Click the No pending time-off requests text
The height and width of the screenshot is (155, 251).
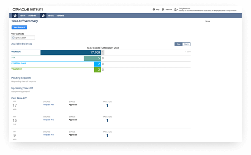click(24, 82)
